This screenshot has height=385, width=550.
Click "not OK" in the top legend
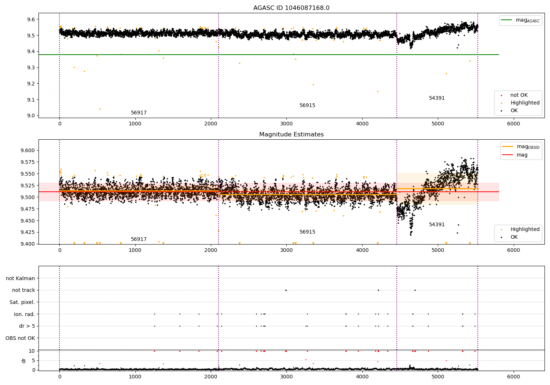[x=519, y=95]
